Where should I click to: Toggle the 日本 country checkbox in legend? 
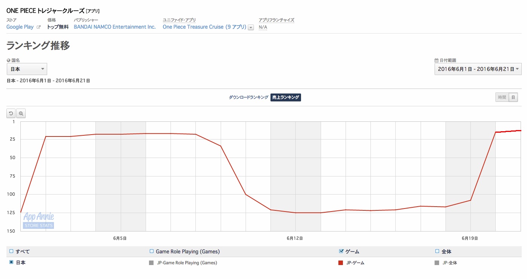click(x=11, y=262)
